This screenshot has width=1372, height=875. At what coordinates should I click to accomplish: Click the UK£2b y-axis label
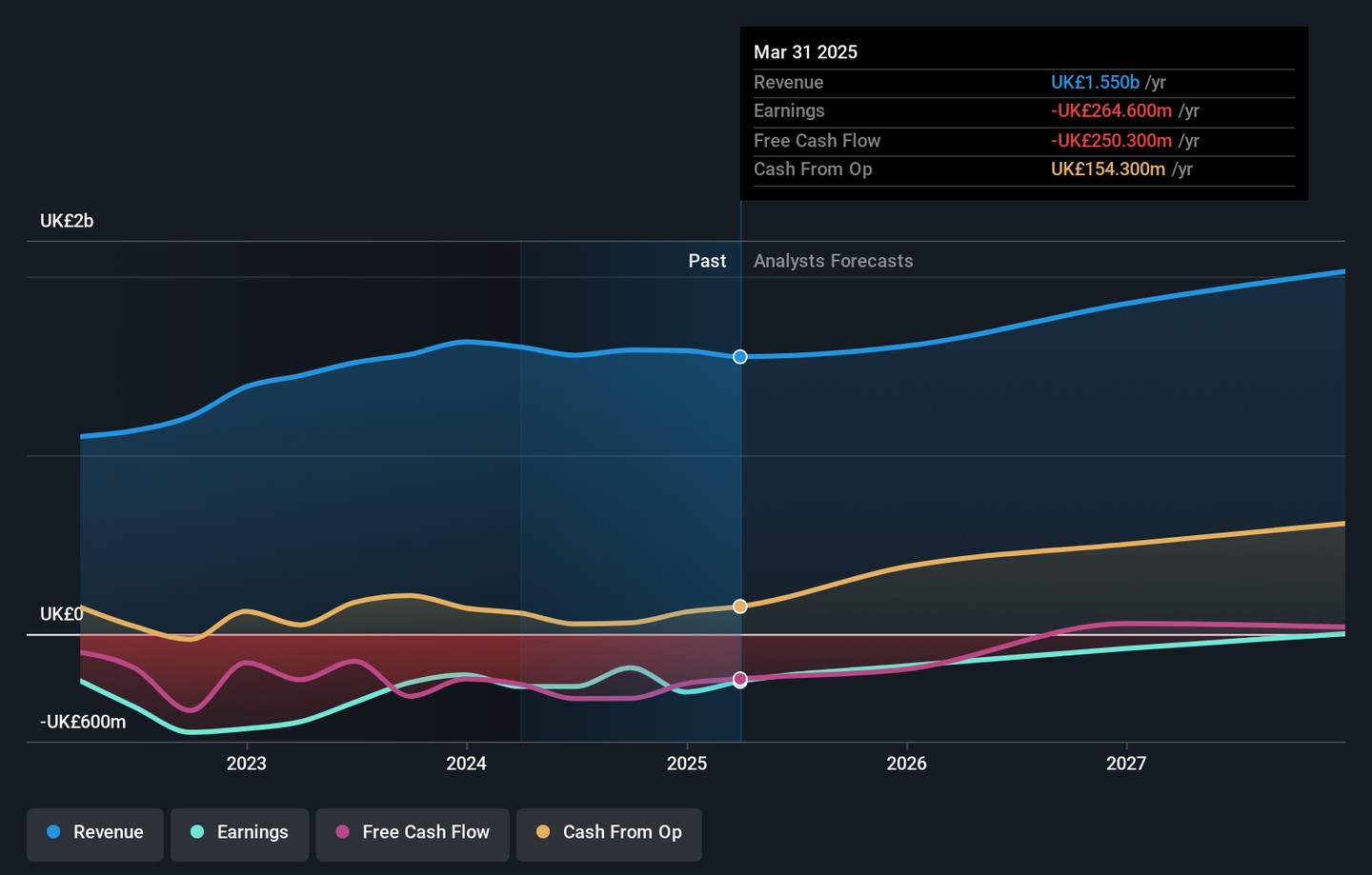click(x=67, y=221)
